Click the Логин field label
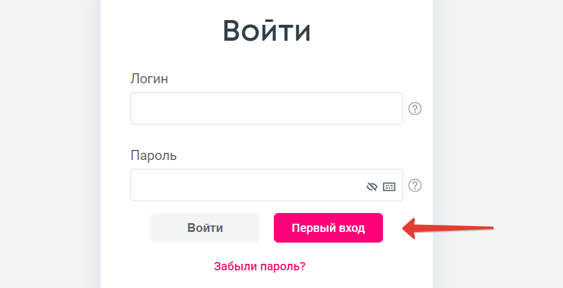 click(149, 79)
